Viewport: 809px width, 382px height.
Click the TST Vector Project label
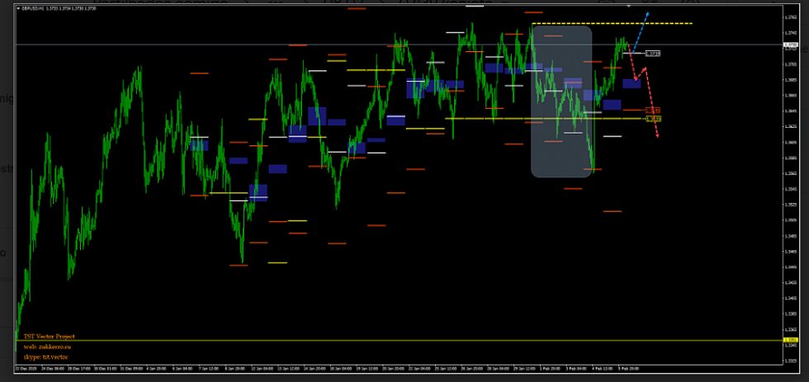point(49,337)
